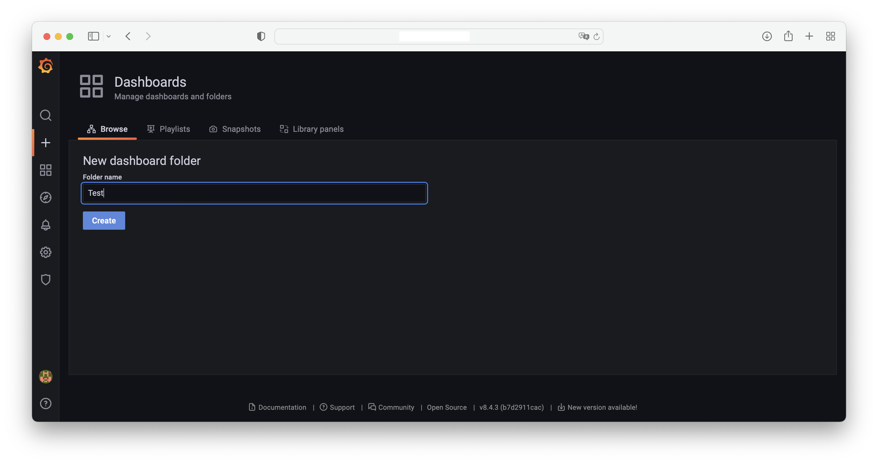Open the Community footer link

tap(391, 407)
